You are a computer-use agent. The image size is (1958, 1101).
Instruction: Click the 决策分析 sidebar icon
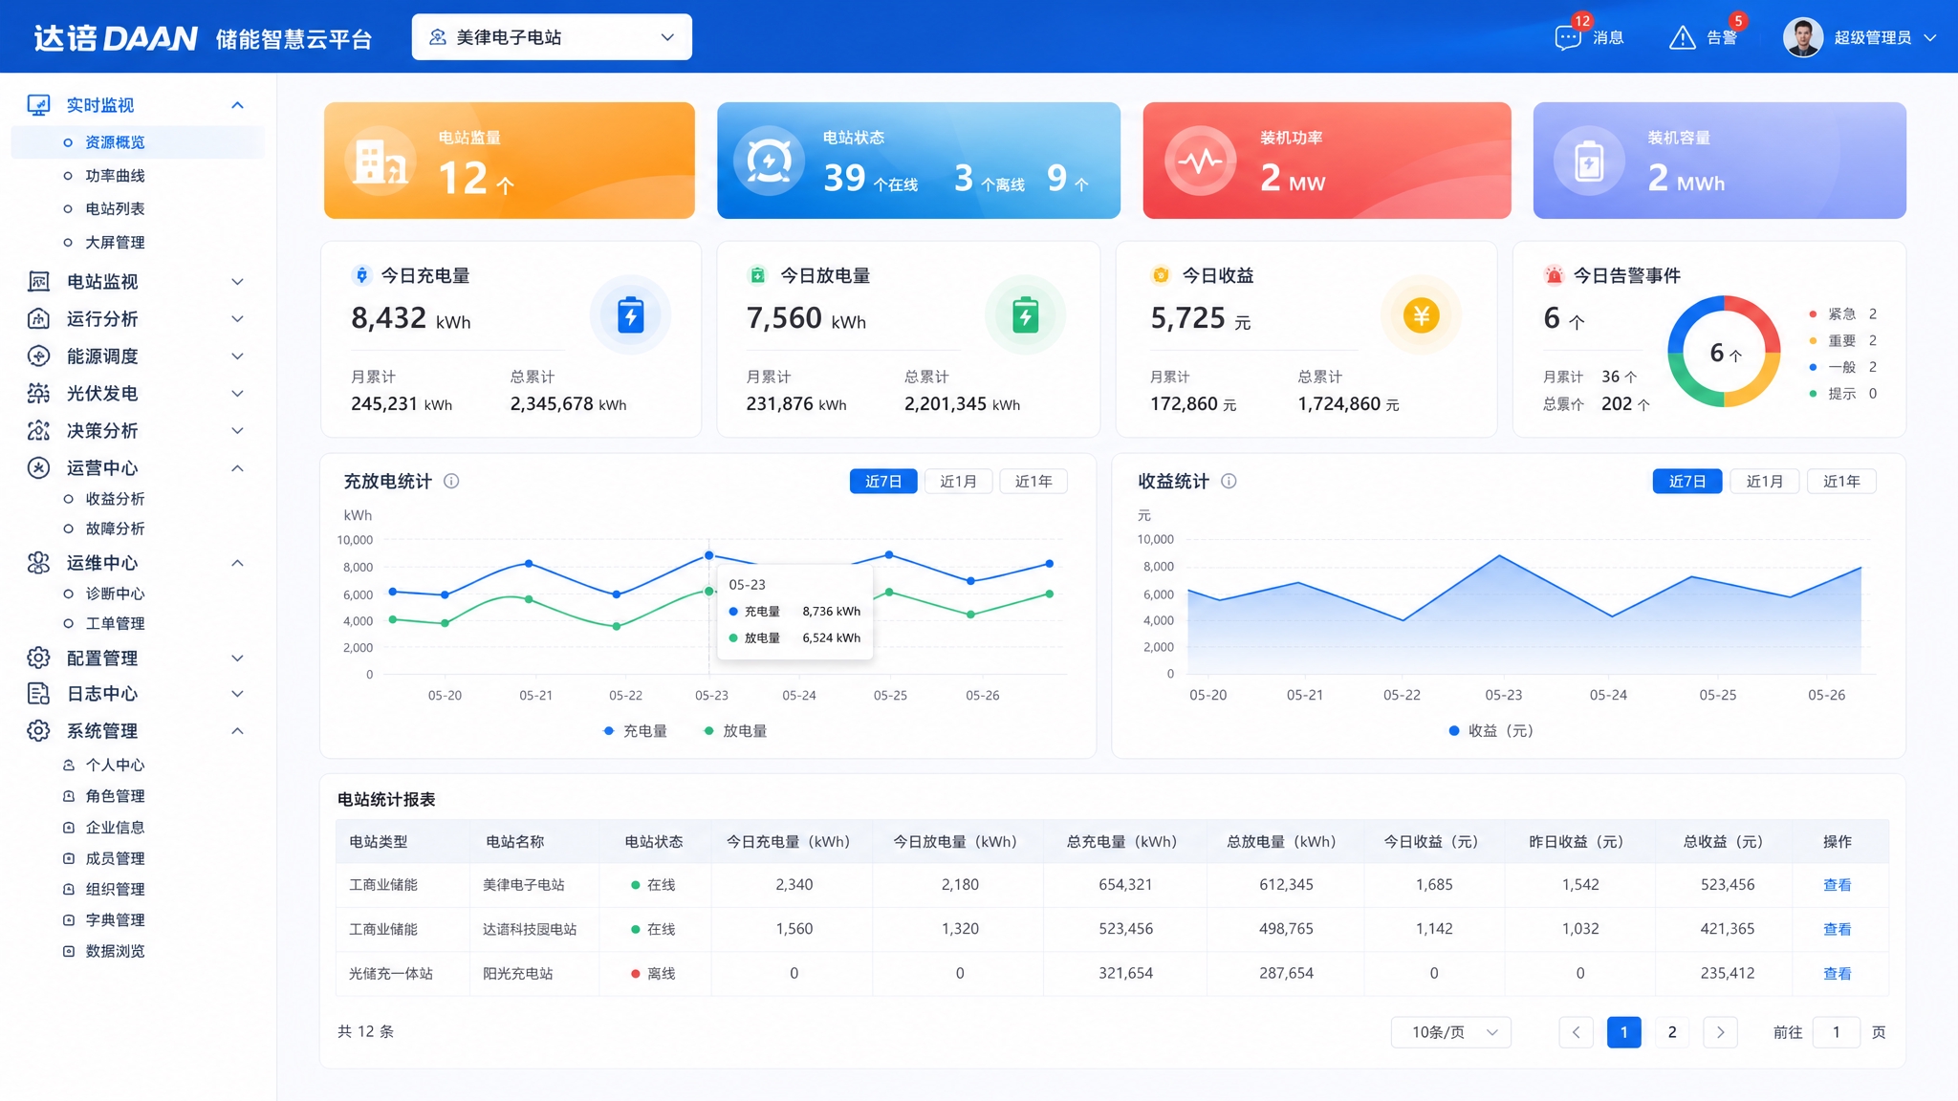[x=38, y=430]
